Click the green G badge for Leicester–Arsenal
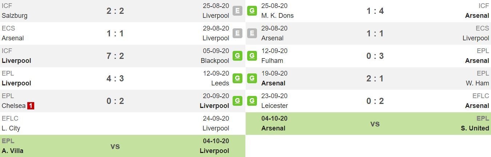This screenshot has width=491, height=157. [252, 101]
